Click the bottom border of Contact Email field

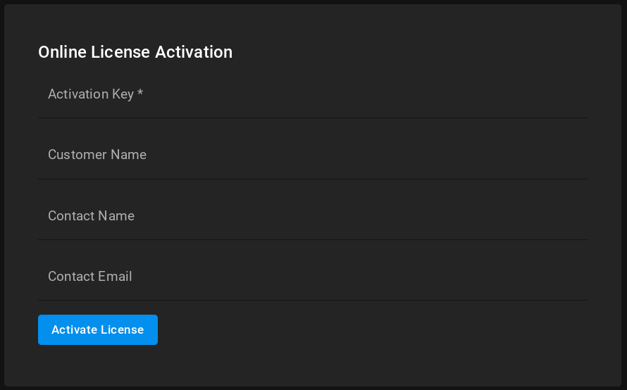pos(313,300)
